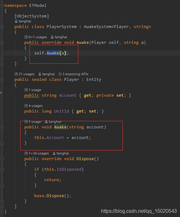Click the AwakeSystem base type name
This screenshot has height=217, width=180.
98,27
